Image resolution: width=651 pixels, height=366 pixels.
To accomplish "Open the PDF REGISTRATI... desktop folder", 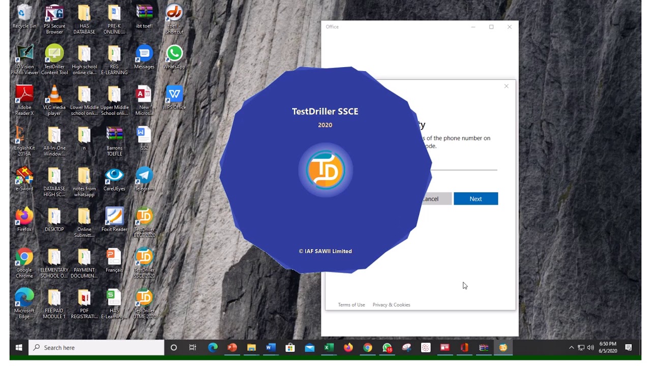I will [x=84, y=304].
